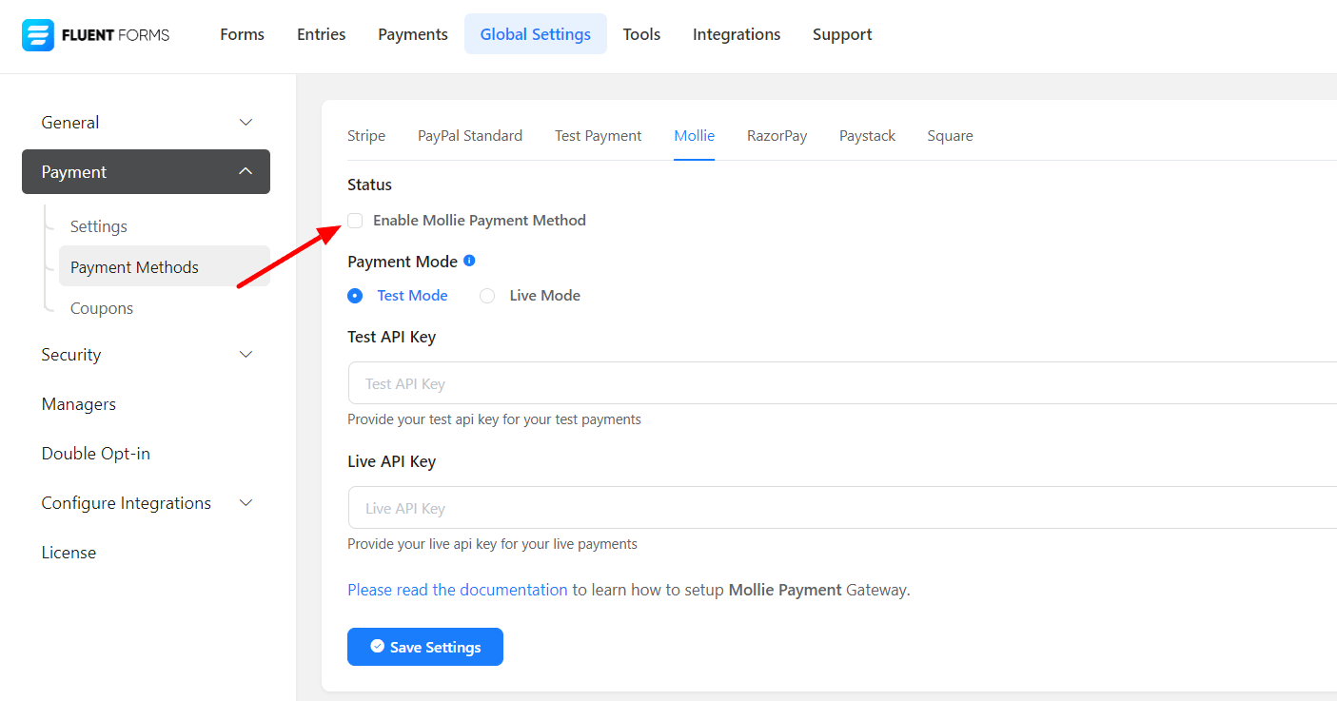Expand the General sidebar section
The height and width of the screenshot is (701, 1337).
(246, 123)
